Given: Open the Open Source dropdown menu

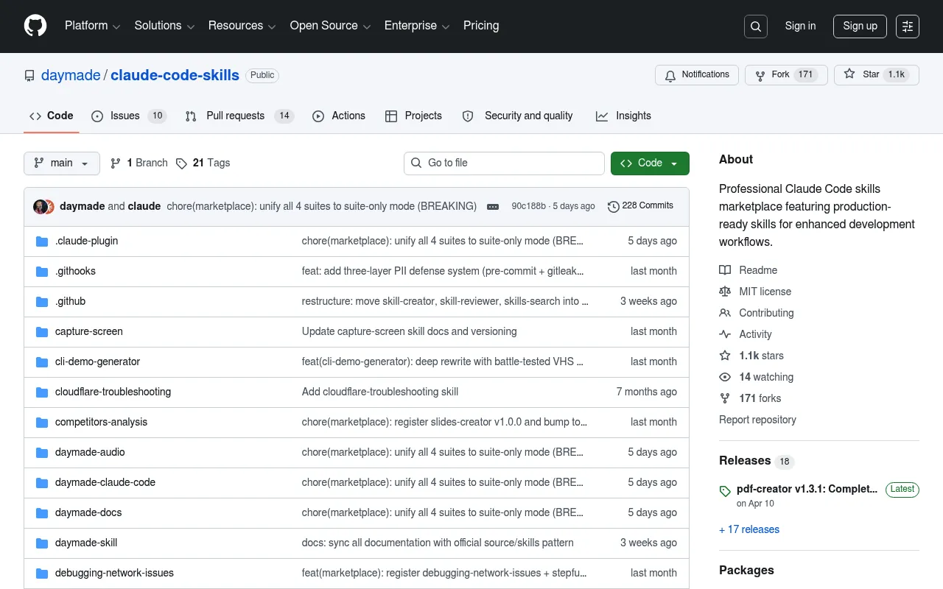Looking at the screenshot, I should coord(330,26).
